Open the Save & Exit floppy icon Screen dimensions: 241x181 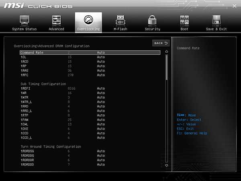point(216,20)
